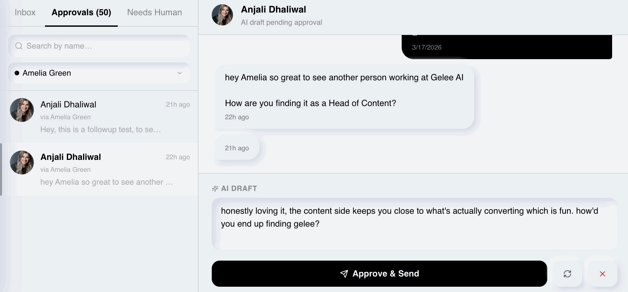
Task: Click the black dot beside Amelia Green
Action: point(17,73)
